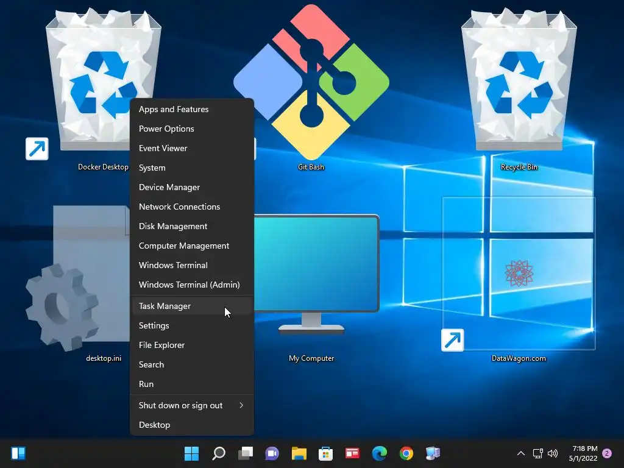Choose Search in the context menu

coord(192,364)
